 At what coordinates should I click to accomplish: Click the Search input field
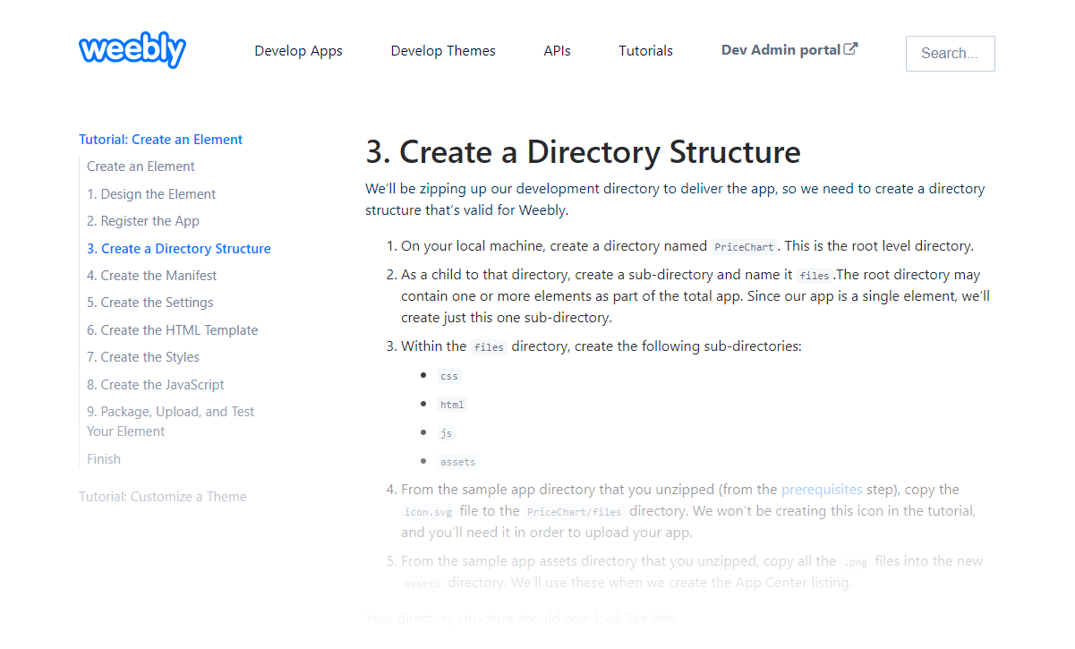[950, 53]
